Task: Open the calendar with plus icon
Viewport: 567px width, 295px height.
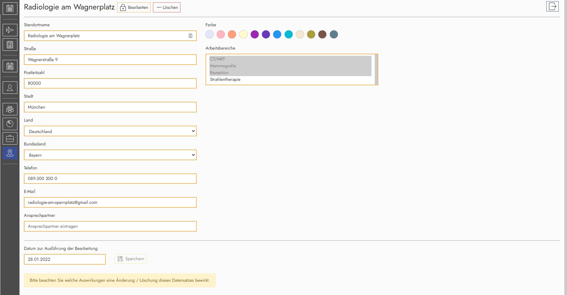Action: (10, 66)
